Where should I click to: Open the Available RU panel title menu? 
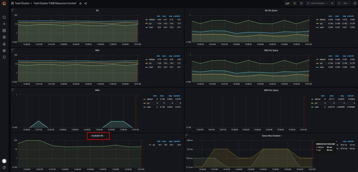tap(97, 136)
